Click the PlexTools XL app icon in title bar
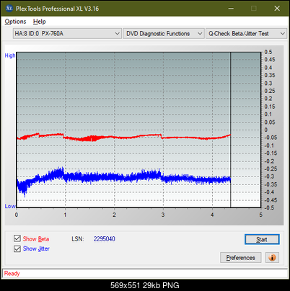 point(9,9)
